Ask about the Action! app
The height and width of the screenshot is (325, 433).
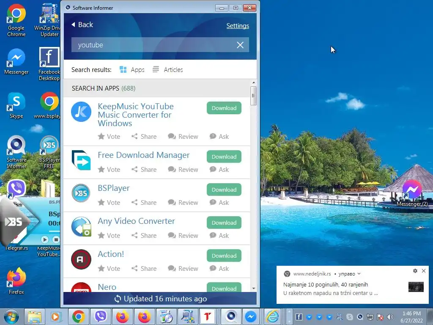pyautogui.click(x=219, y=268)
